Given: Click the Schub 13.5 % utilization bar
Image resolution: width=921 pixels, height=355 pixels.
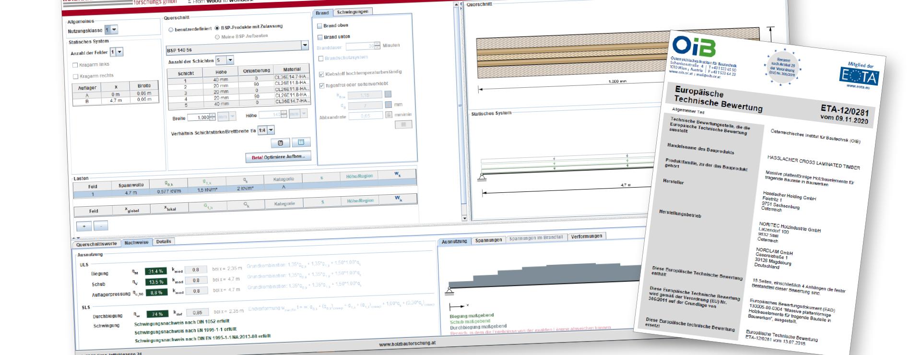Looking at the screenshot, I should pos(157,282).
